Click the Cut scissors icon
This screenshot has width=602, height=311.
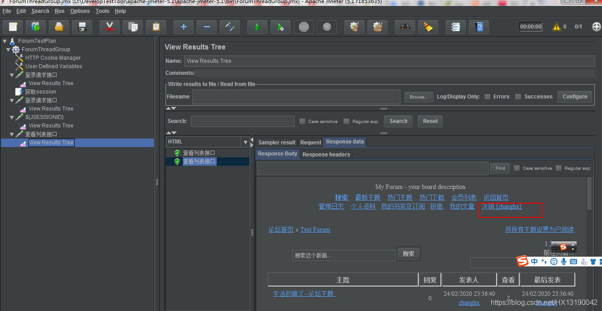pos(109,27)
